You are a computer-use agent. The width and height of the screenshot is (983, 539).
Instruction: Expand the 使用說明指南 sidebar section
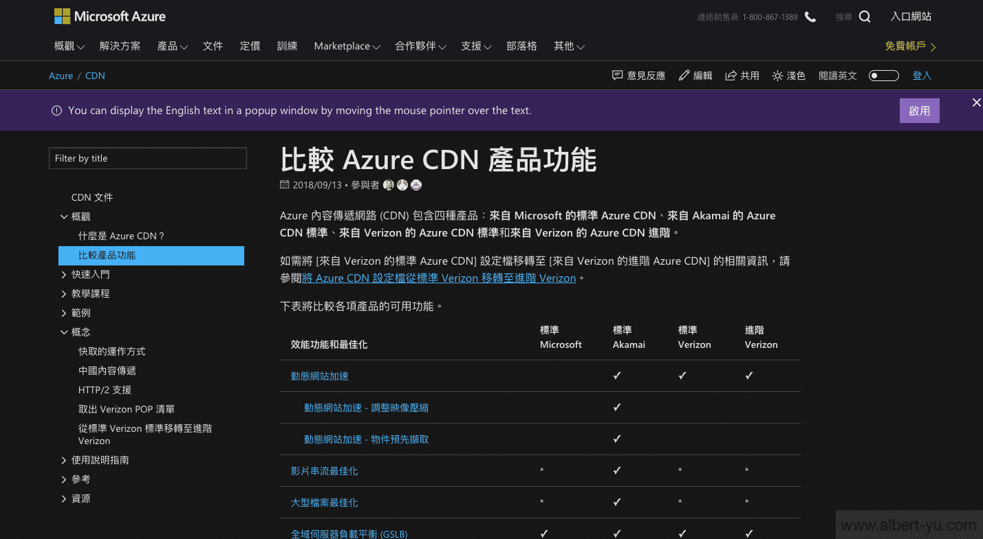pos(64,460)
